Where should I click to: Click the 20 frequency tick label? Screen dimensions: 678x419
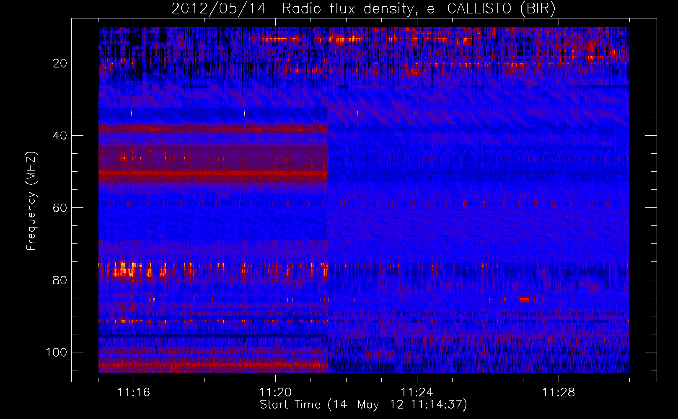tap(60, 63)
